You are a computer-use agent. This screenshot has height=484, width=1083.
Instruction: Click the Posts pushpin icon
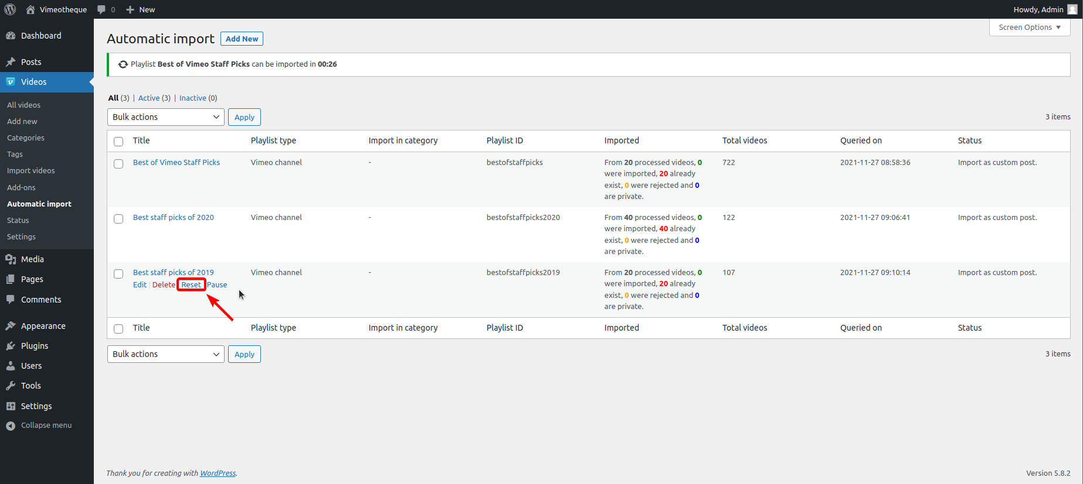(x=11, y=62)
